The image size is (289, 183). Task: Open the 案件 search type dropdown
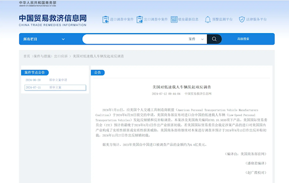point(196,39)
